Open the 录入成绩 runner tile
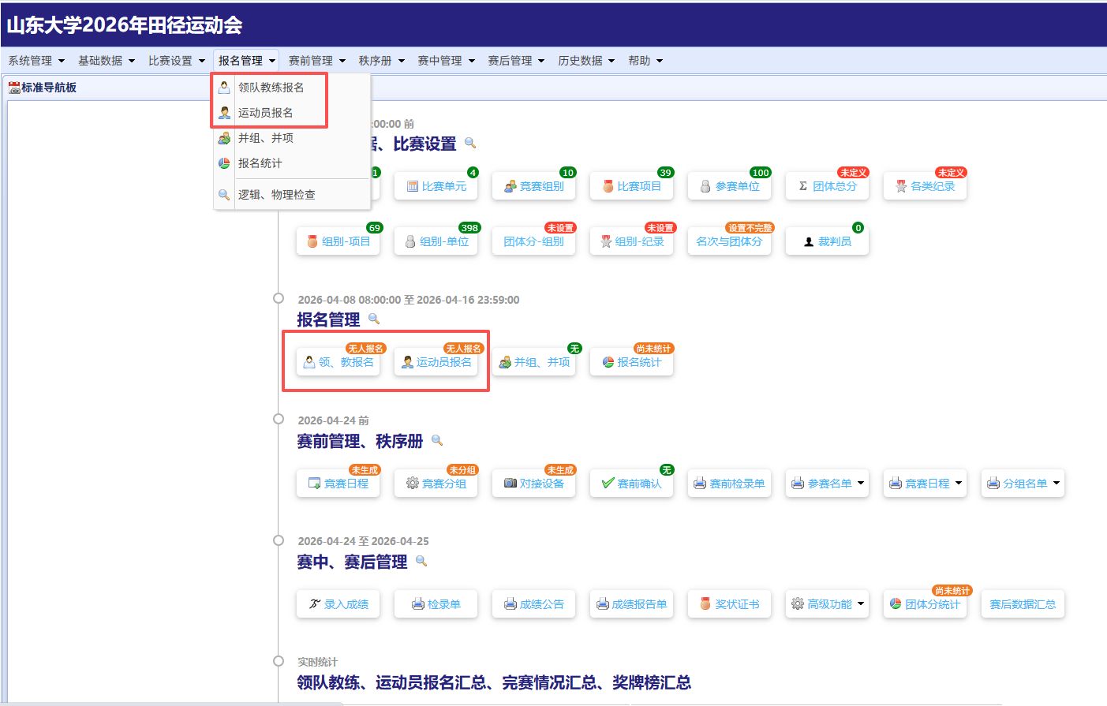Image resolution: width=1107 pixels, height=706 pixels. 338,604
